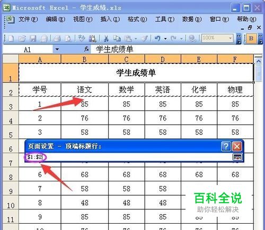Click the Permission icon in toolbar
This screenshot has width=265, height=230.
pyautogui.click(x=44, y=39)
